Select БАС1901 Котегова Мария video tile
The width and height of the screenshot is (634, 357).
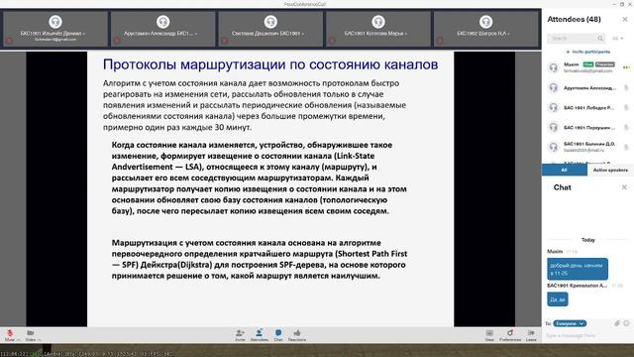[378, 29]
